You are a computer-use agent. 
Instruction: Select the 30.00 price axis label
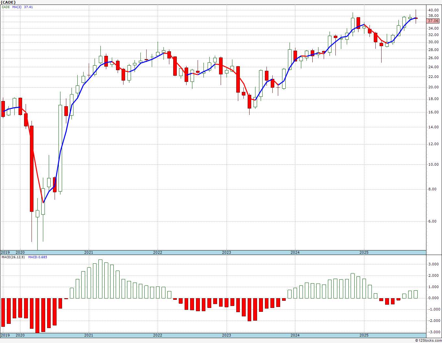[x=433, y=42]
